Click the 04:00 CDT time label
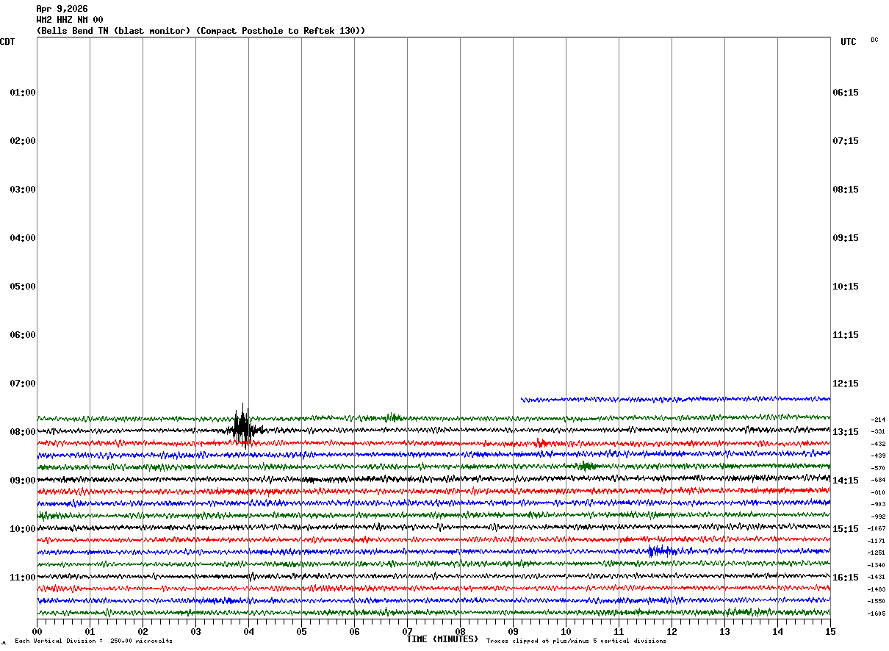This screenshot has width=889, height=651. (23, 238)
